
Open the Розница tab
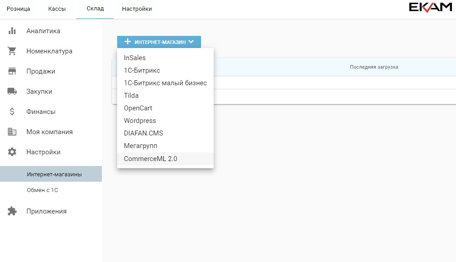18,9
